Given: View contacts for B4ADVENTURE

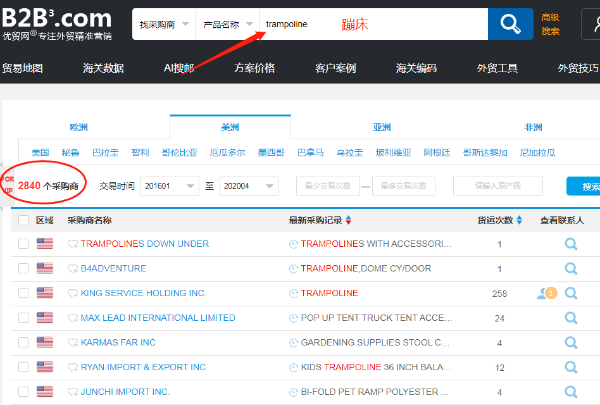Looking at the screenshot, I should pyautogui.click(x=571, y=268).
